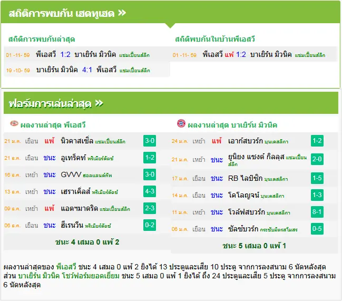Click green พีเอสวี link in summary paragraph

click(x=66, y=267)
